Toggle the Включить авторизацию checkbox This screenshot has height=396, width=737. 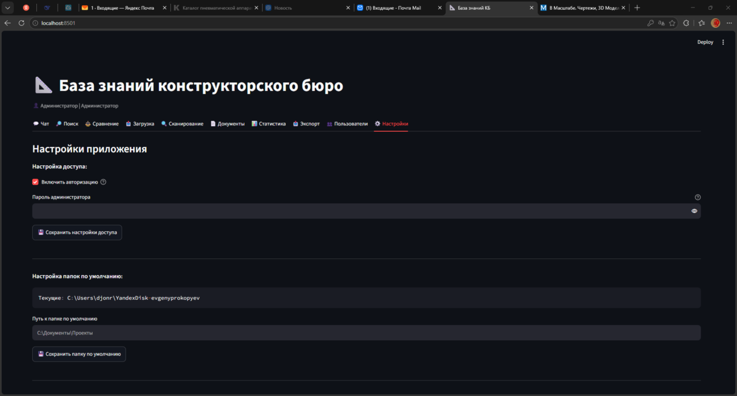tap(36, 182)
